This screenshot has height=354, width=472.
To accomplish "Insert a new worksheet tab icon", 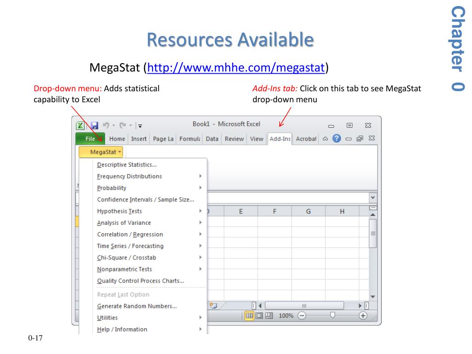I will pyautogui.click(x=213, y=306).
